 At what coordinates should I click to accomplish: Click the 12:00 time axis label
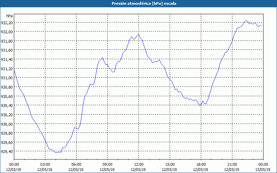click(139, 165)
